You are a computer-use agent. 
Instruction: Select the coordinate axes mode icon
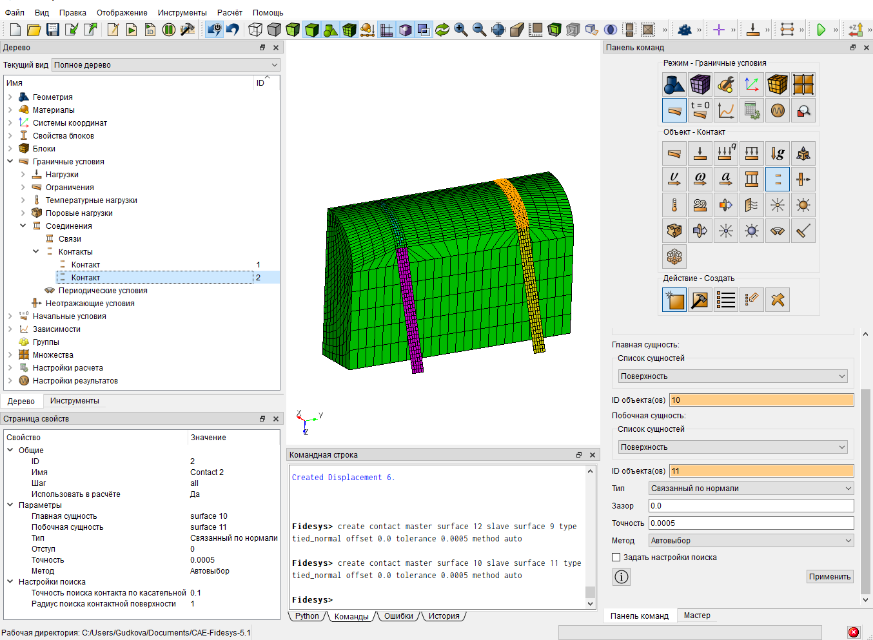pos(752,84)
